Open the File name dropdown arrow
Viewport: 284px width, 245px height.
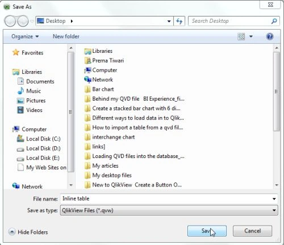pyautogui.click(x=274, y=199)
